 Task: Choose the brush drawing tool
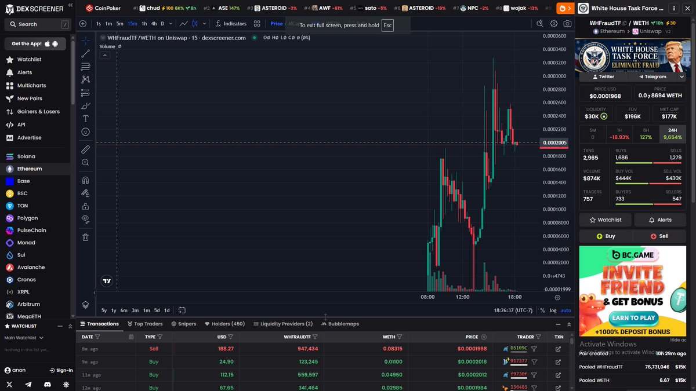coord(85,105)
